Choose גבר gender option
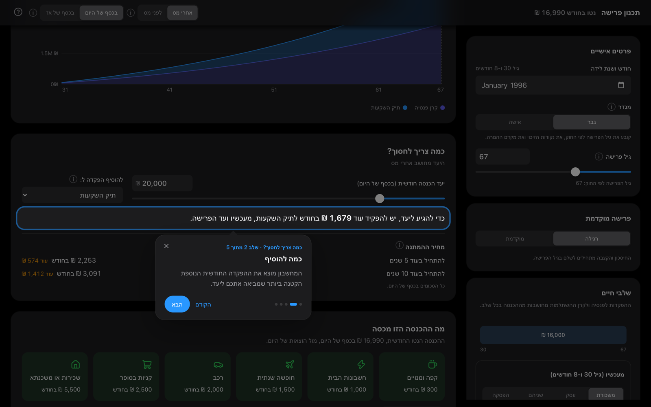This screenshot has width=651, height=407. coord(592,122)
